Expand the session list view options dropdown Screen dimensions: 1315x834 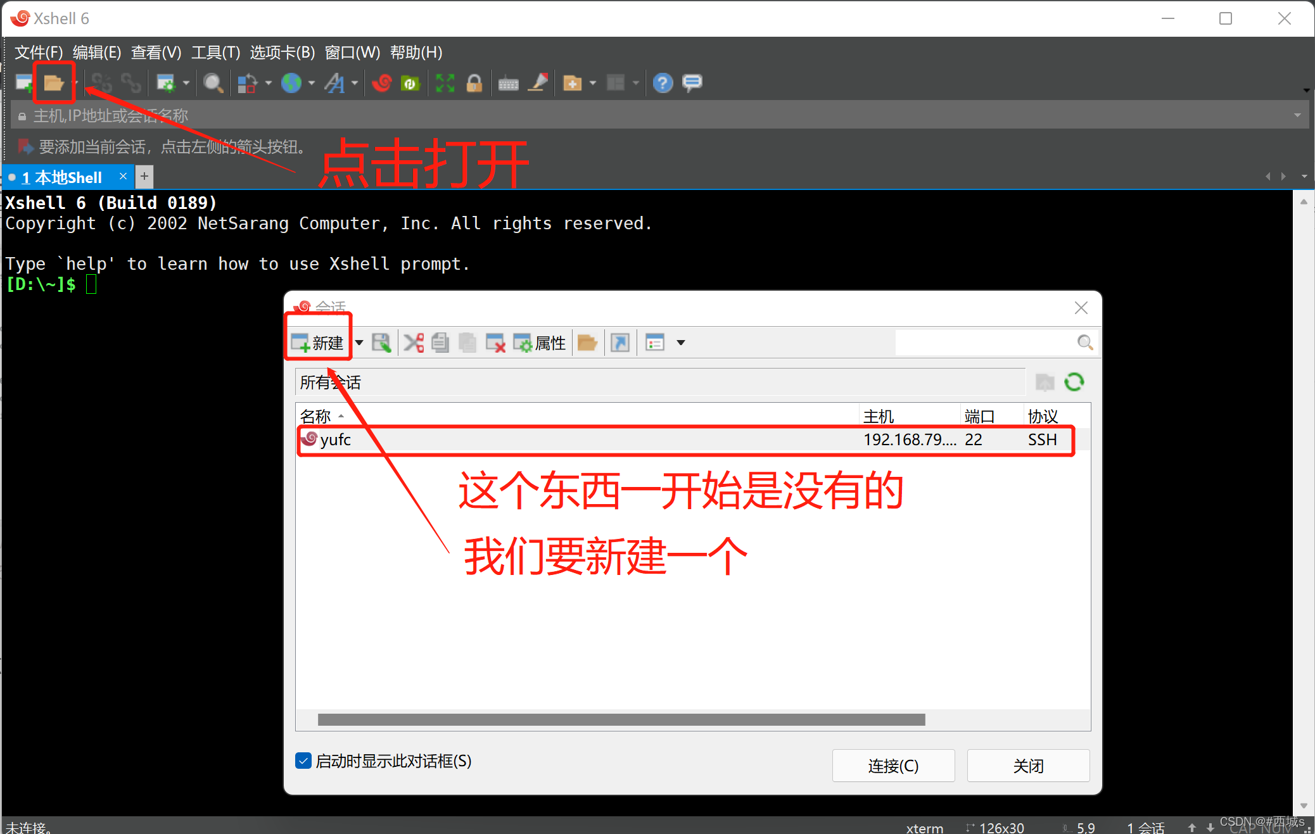click(680, 342)
